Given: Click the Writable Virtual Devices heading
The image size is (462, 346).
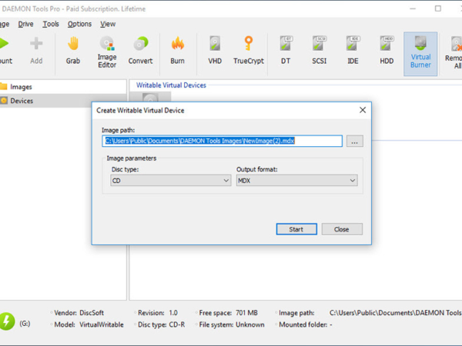Looking at the screenshot, I should coord(171,85).
